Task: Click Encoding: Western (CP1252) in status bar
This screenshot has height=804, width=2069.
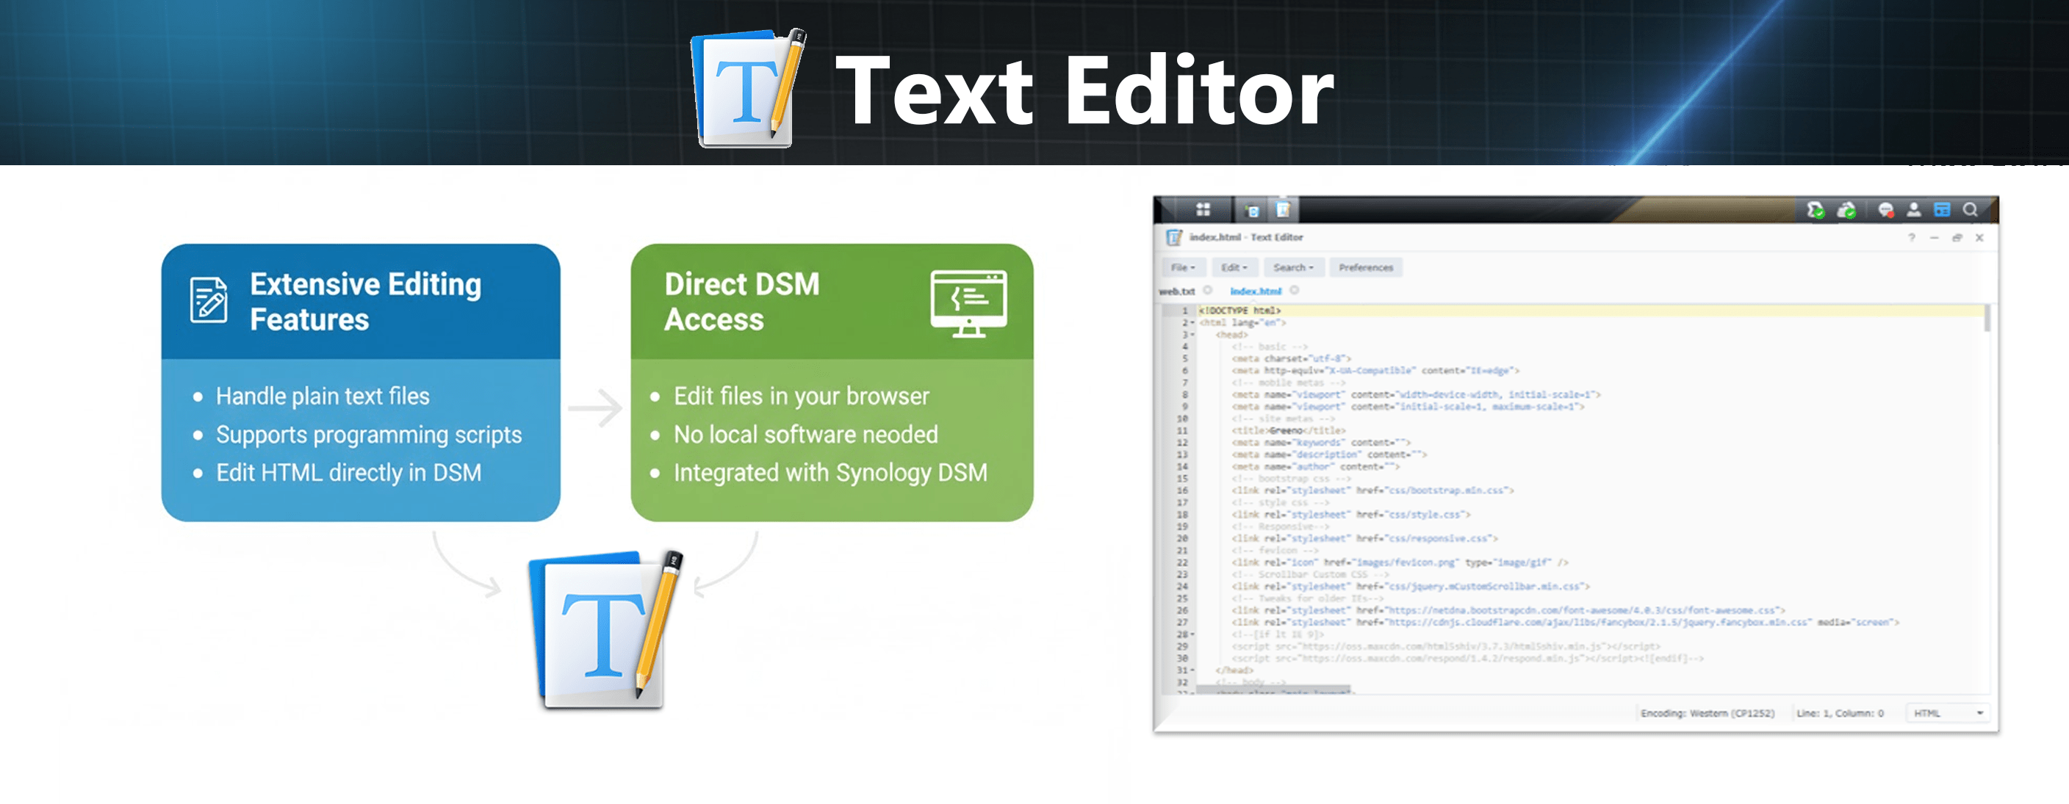Action: click(1710, 712)
